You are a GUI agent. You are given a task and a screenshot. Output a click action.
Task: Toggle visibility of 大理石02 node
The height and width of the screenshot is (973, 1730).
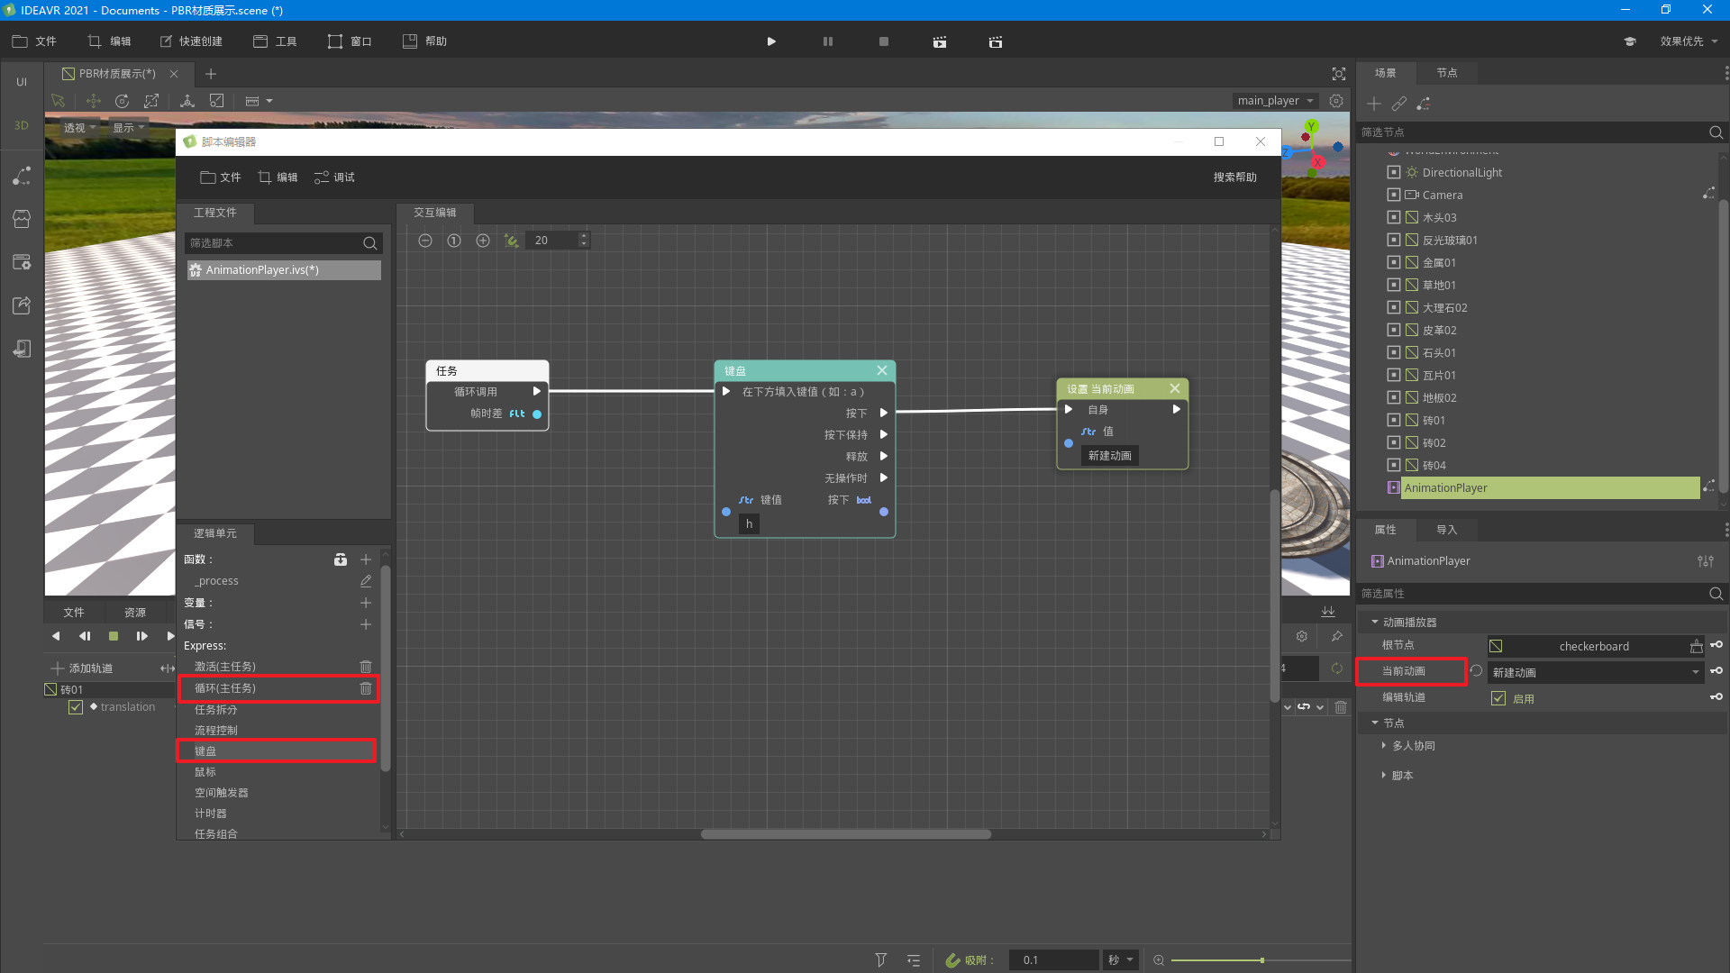click(x=1394, y=307)
